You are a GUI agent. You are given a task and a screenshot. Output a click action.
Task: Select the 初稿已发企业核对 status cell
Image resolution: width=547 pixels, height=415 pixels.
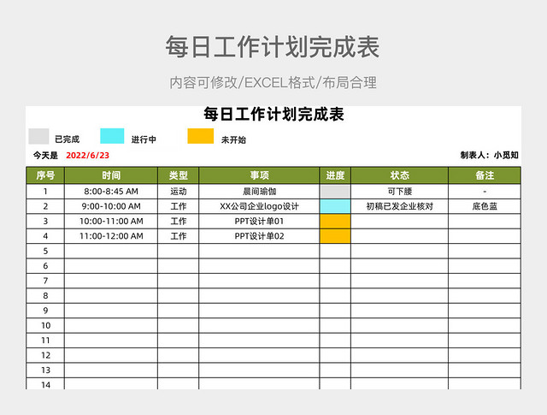coord(399,206)
